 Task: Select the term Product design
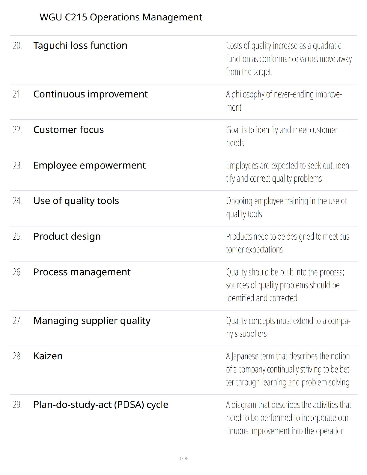[67, 237]
